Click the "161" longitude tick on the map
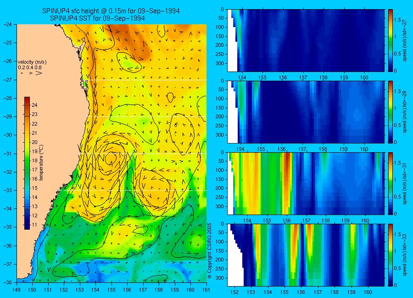Image resolution: width=413 pixels, height=298 pixels. coord(206,290)
